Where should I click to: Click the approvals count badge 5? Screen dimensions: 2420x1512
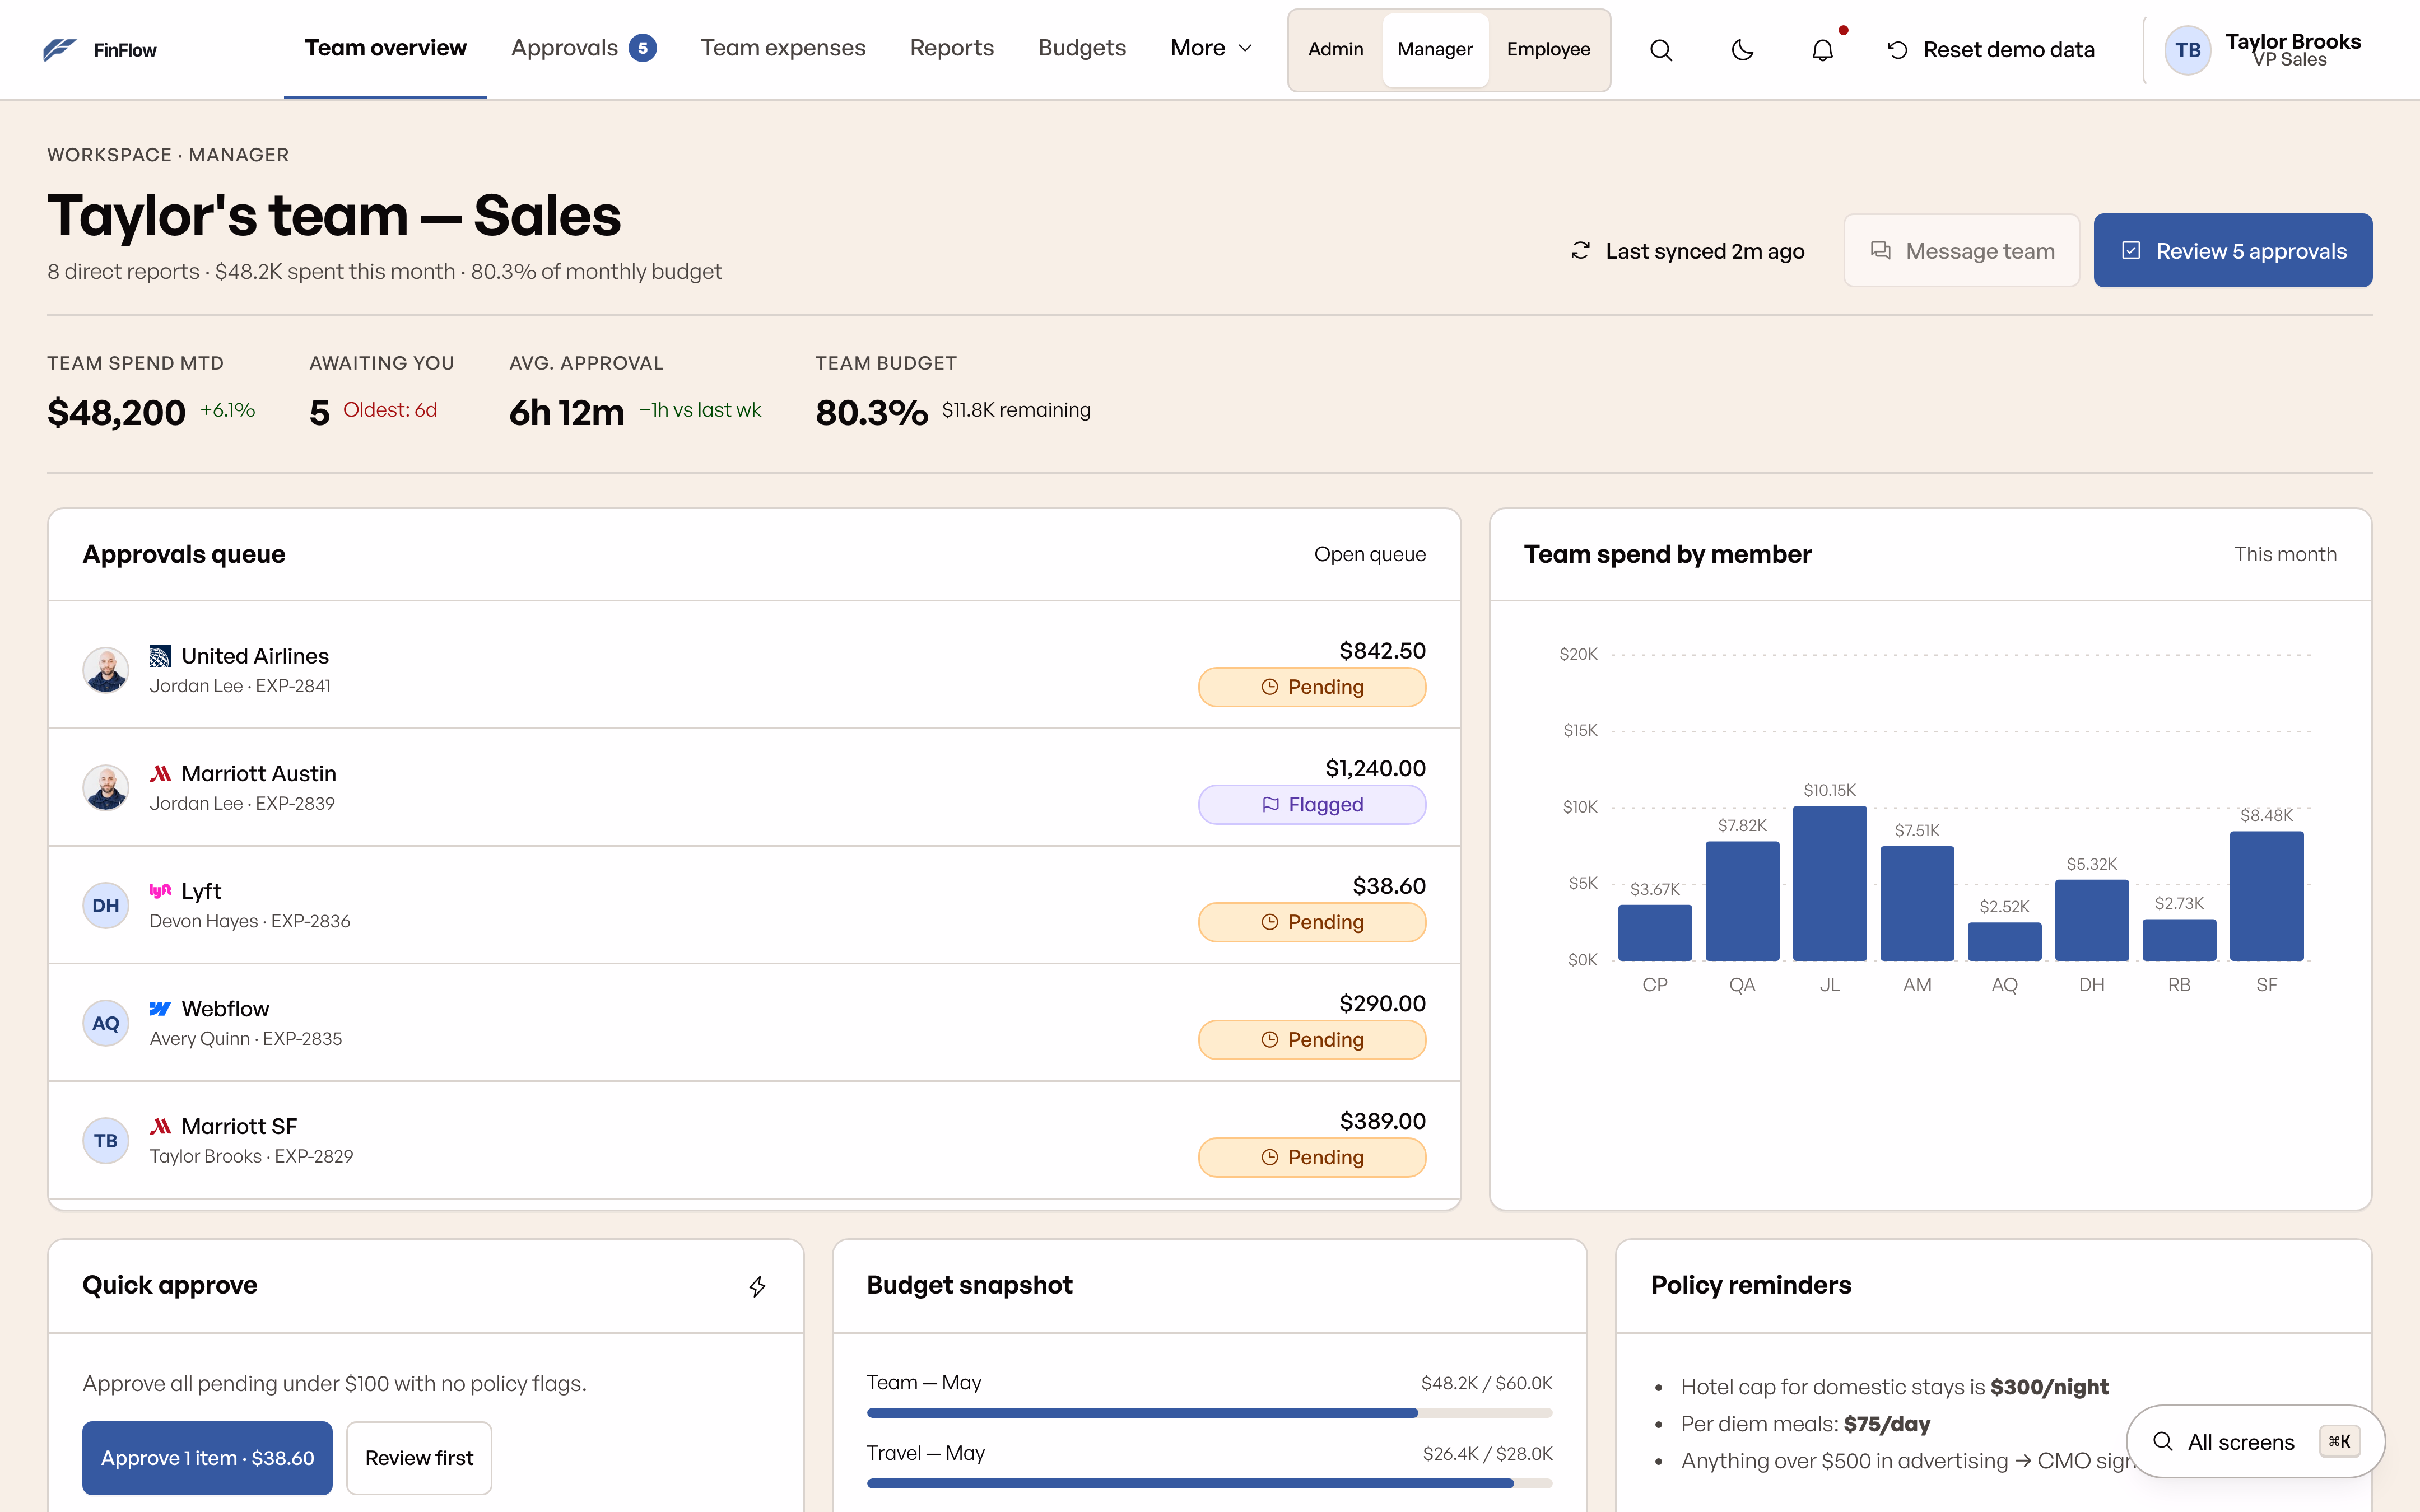coord(643,48)
